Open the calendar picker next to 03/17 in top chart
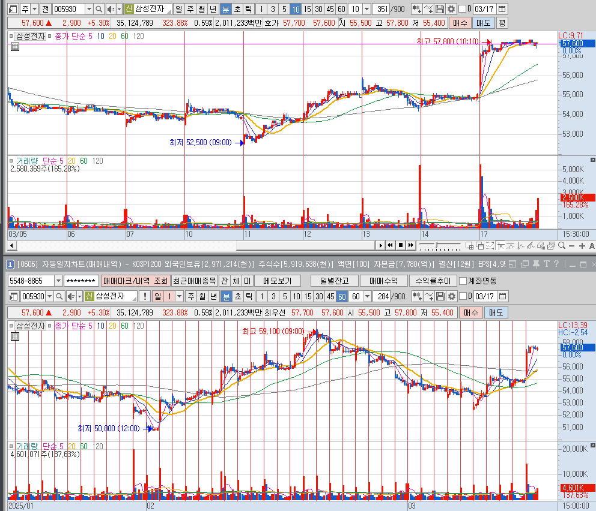Viewport: 596px width, 511px height. (502, 9)
